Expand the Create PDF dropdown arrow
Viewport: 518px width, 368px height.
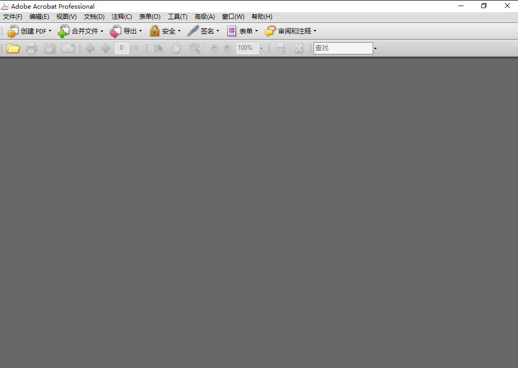point(50,31)
